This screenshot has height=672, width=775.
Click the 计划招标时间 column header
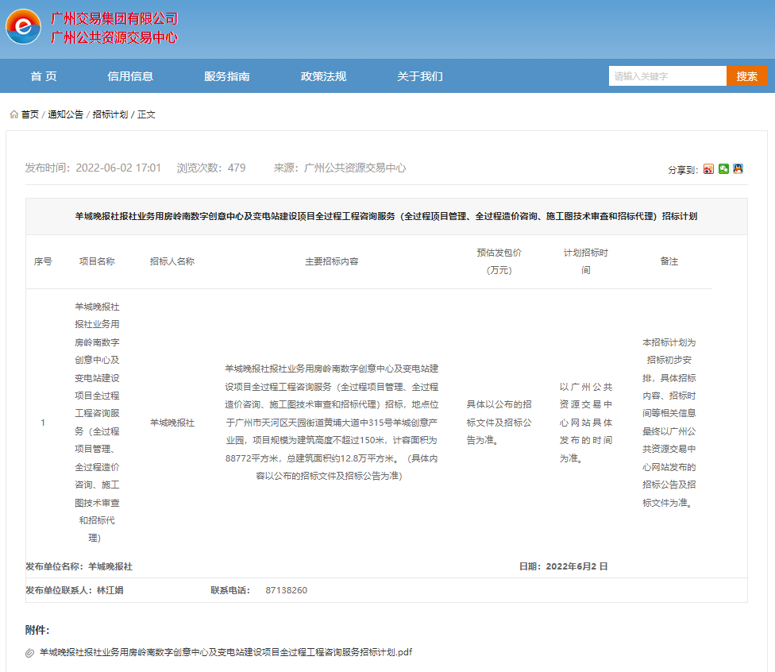586,261
